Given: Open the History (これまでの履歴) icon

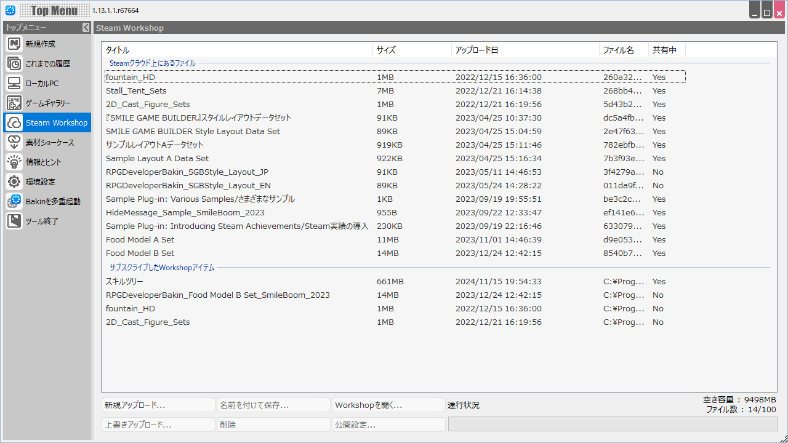Looking at the screenshot, I should tap(14, 63).
